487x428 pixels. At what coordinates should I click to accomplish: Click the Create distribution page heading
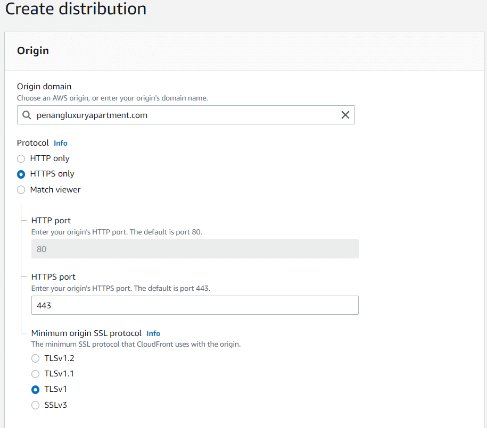click(76, 9)
